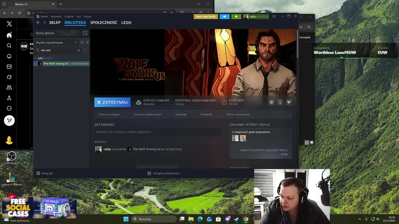
Task: Open Discord from the taskbar
Action: click(x=228, y=219)
